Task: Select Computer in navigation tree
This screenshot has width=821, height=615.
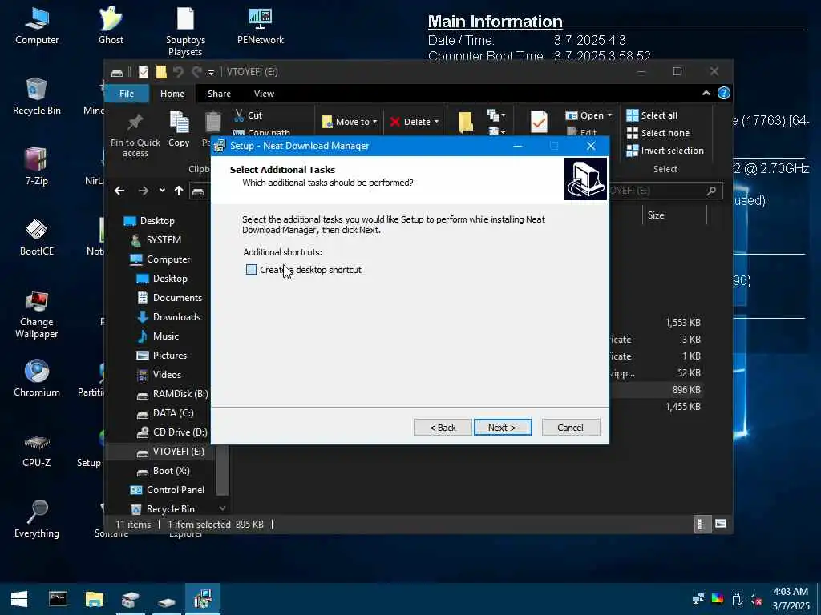Action: point(160,259)
